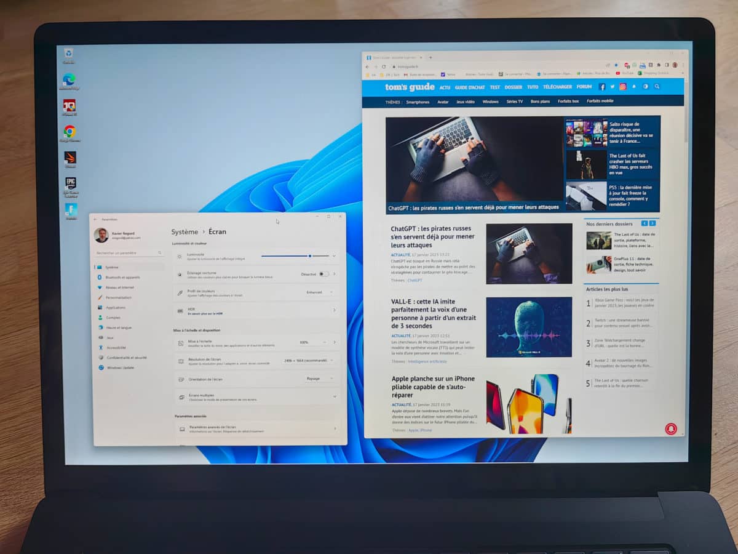The height and width of the screenshot is (554, 738).
Task: Click the Twitter icon on Tom's Guide
Action: 612,87
